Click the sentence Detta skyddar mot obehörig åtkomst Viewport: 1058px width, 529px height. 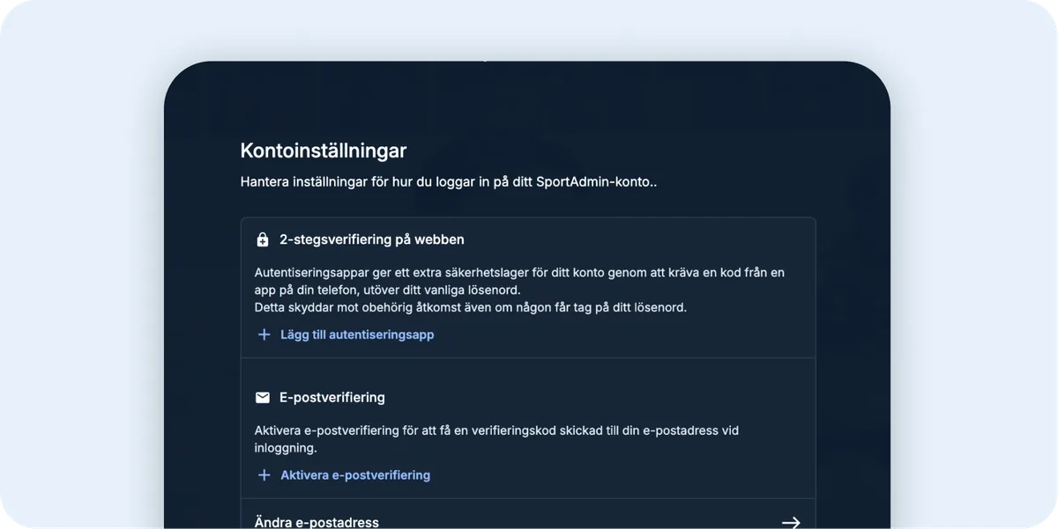[471, 307]
